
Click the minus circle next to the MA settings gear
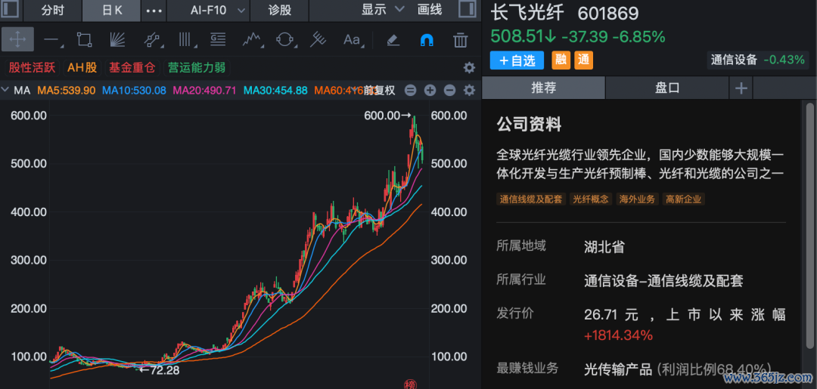pos(449,91)
